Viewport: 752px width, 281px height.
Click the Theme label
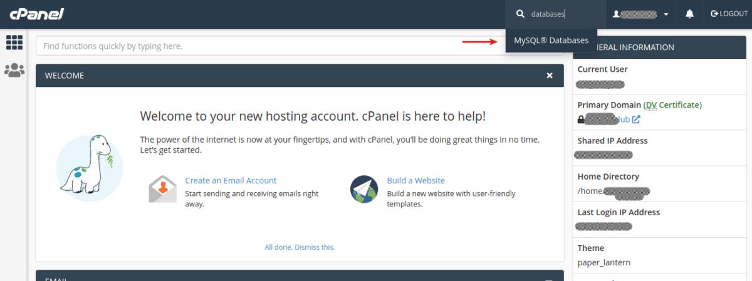(591, 248)
